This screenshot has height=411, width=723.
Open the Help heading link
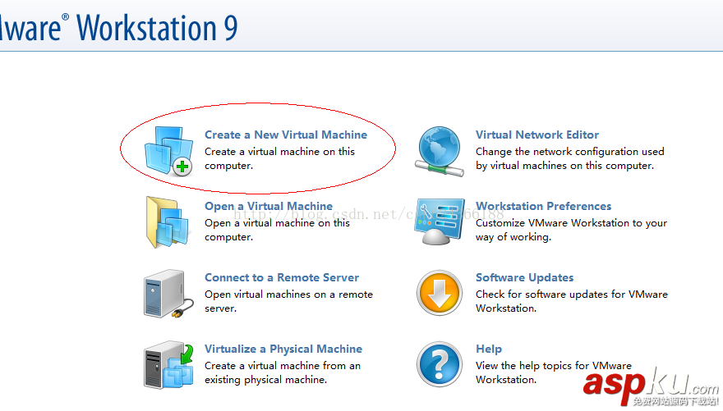[x=489, y=349]
